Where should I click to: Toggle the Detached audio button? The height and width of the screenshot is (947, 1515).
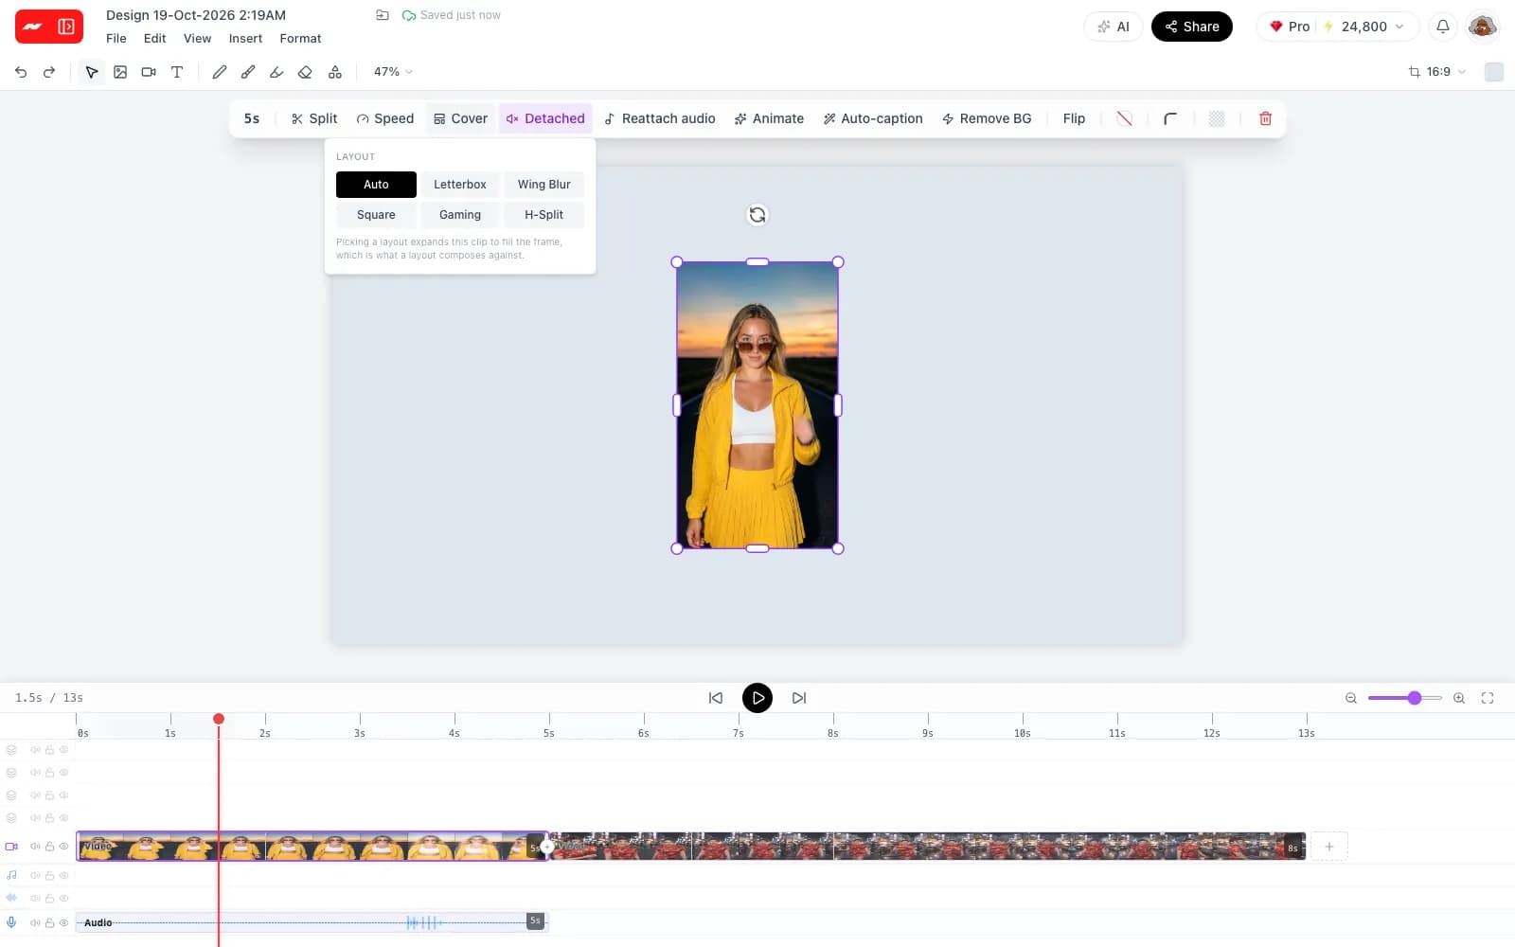[545, 118]
